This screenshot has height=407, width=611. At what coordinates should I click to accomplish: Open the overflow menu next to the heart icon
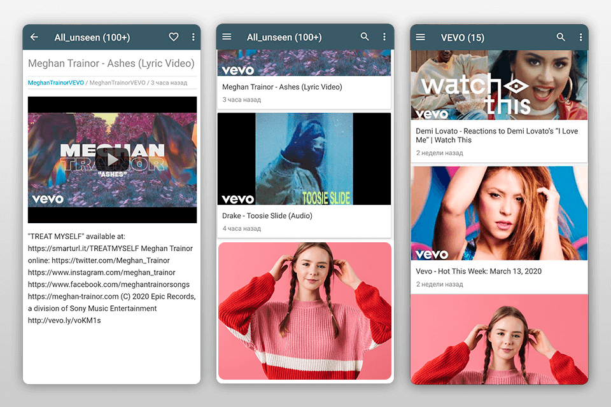[193, 37]
